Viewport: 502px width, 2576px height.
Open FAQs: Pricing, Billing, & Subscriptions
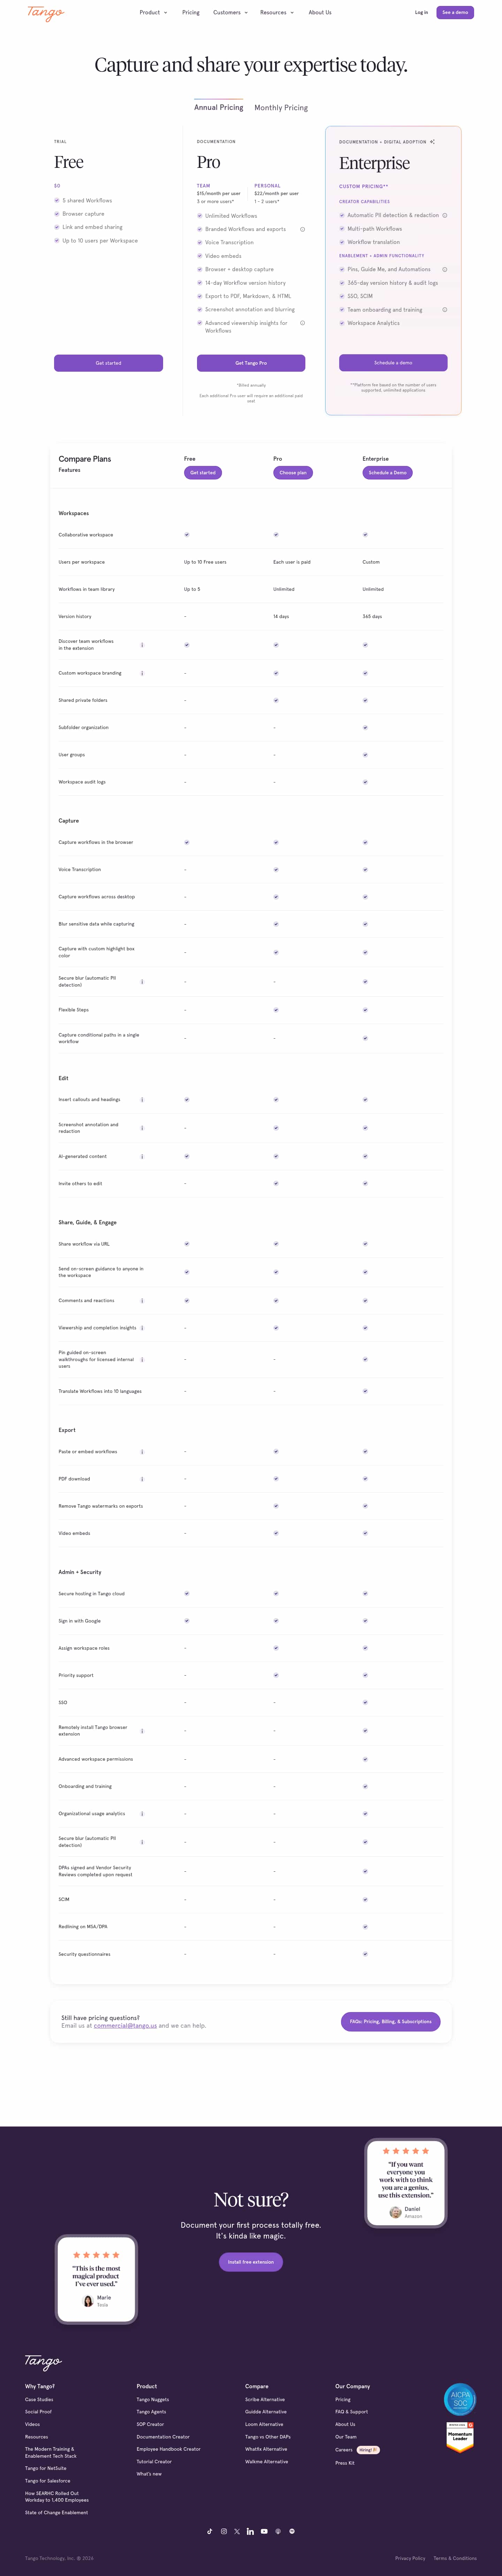pyautogui.click(x=390, y=2021)
